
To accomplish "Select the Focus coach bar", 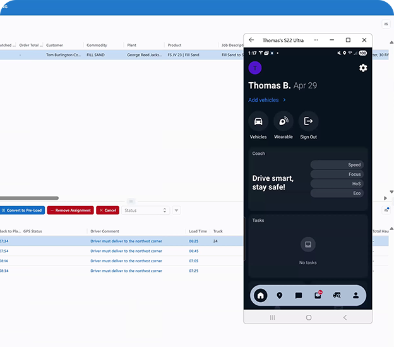I will 337,174.
